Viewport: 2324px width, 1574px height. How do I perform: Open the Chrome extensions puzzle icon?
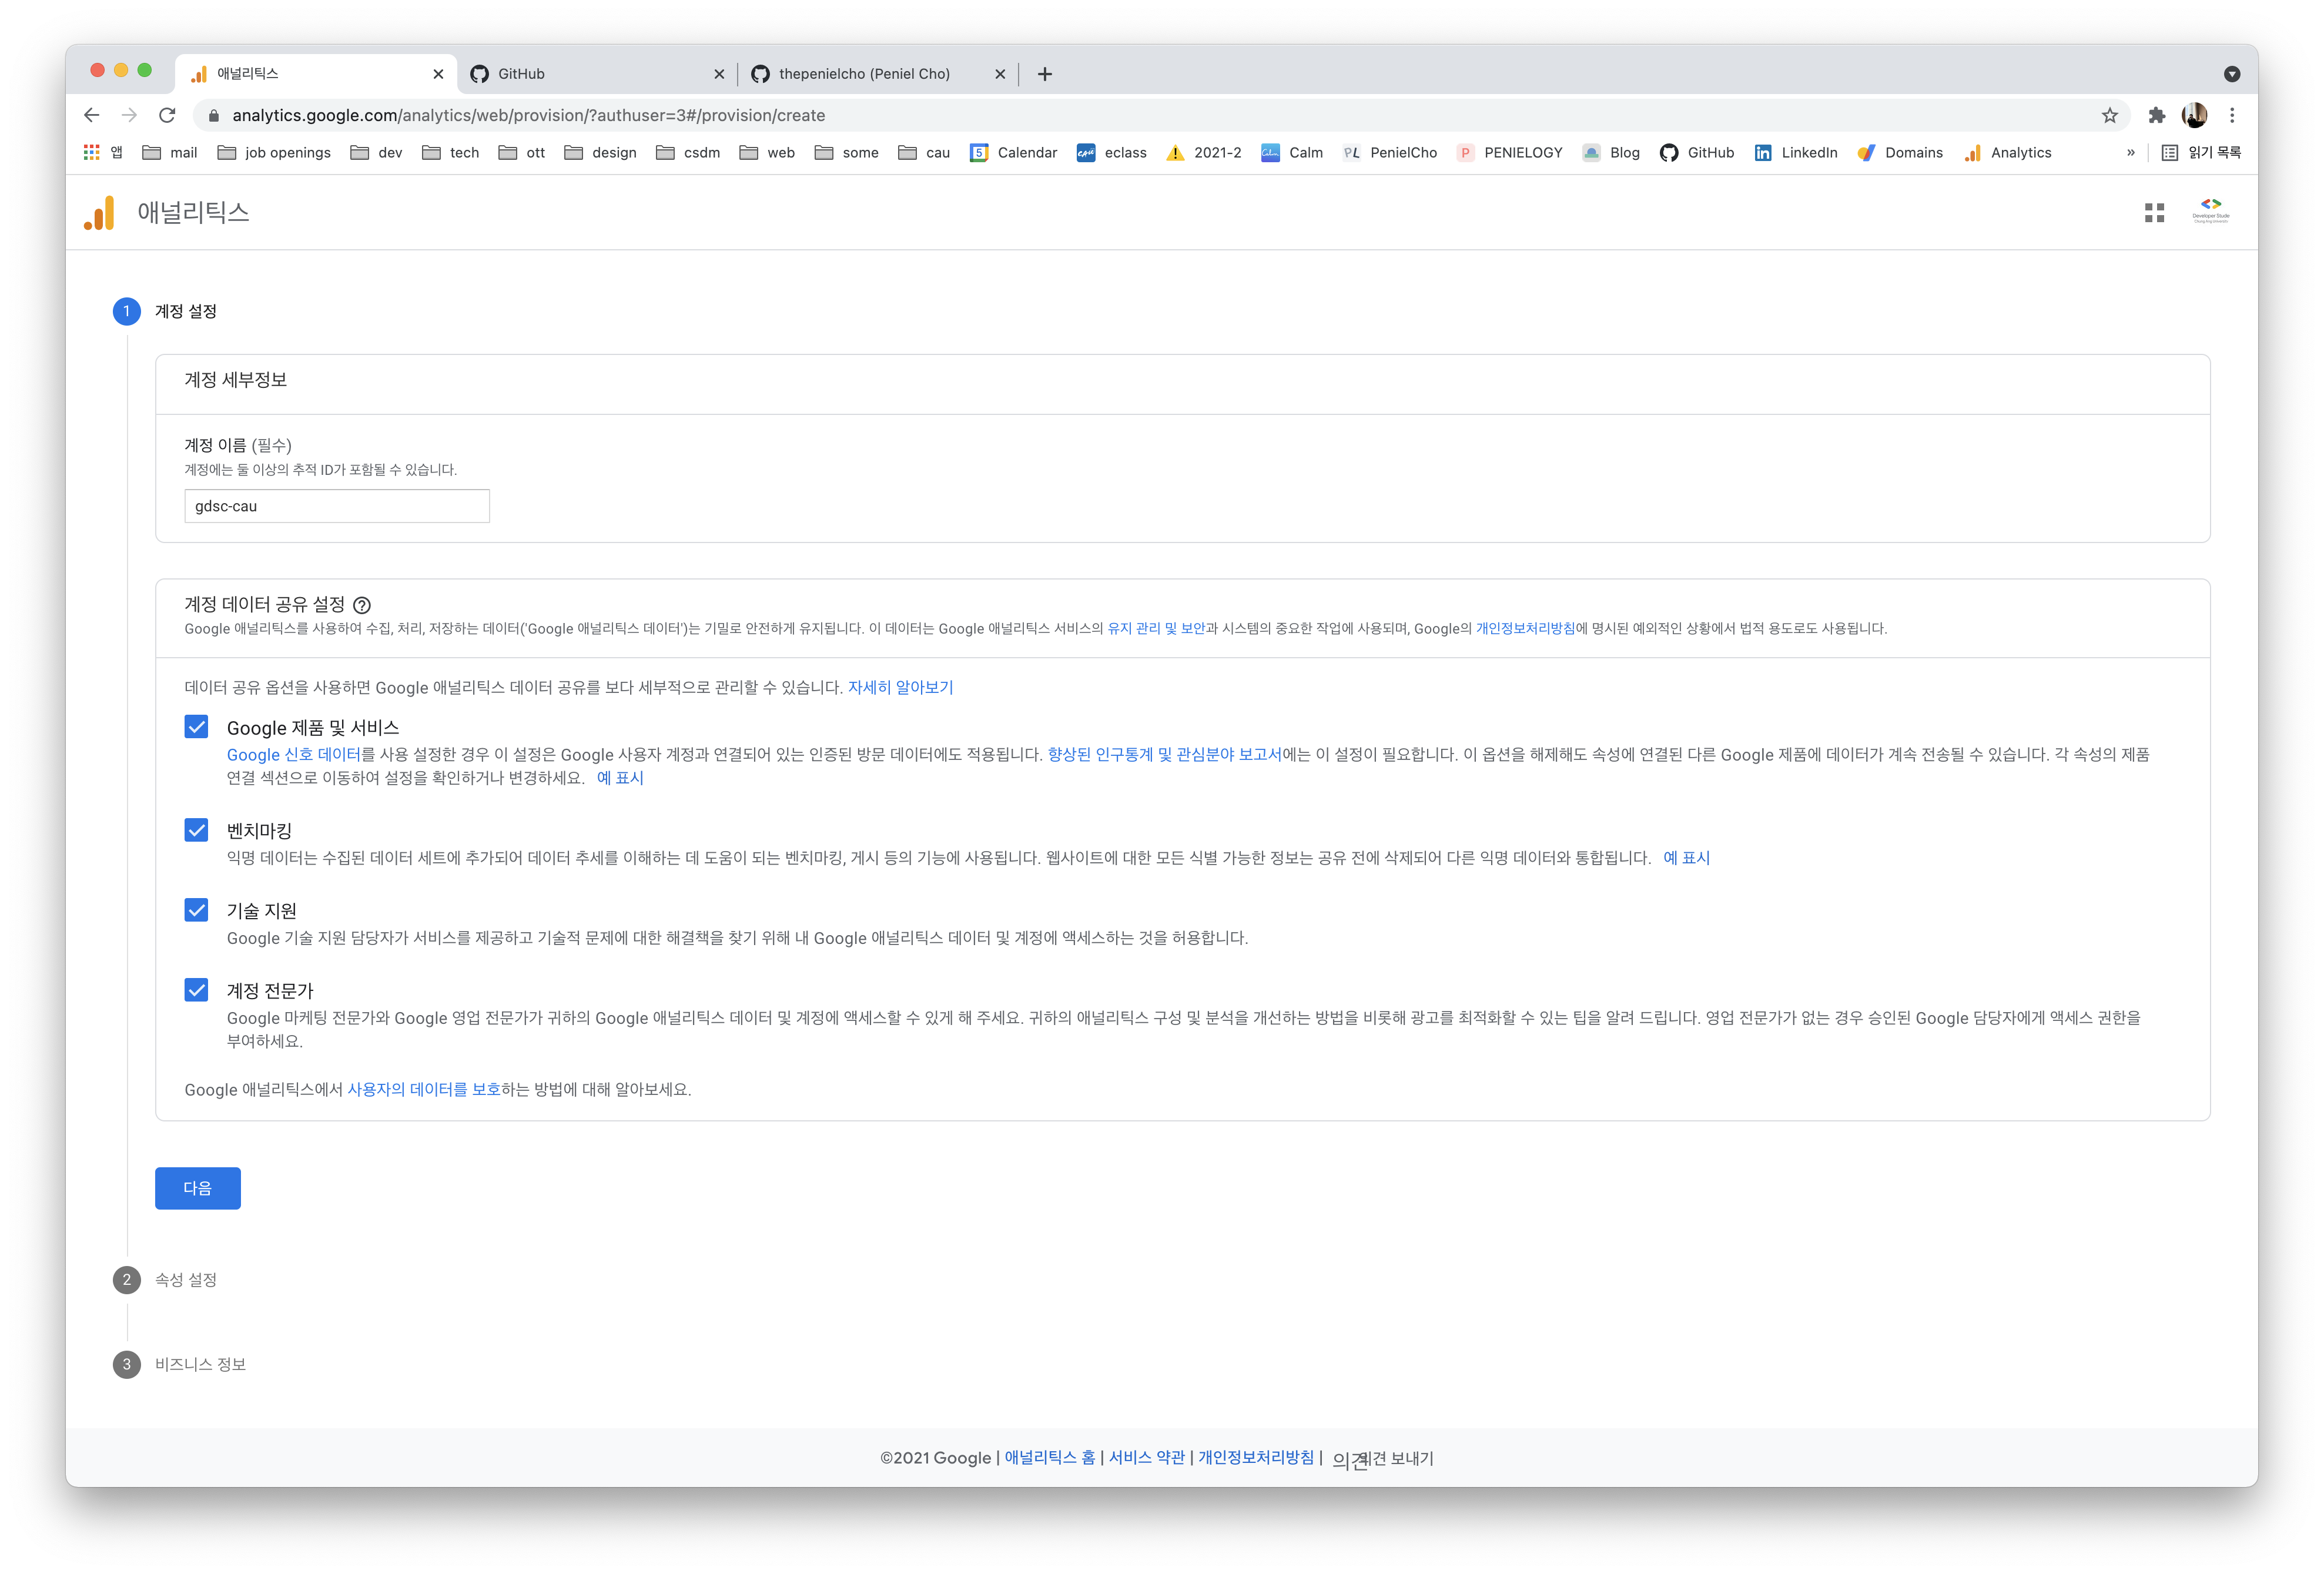[2157, 115]
